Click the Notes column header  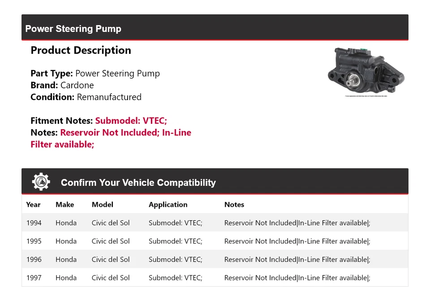point(234,205)
